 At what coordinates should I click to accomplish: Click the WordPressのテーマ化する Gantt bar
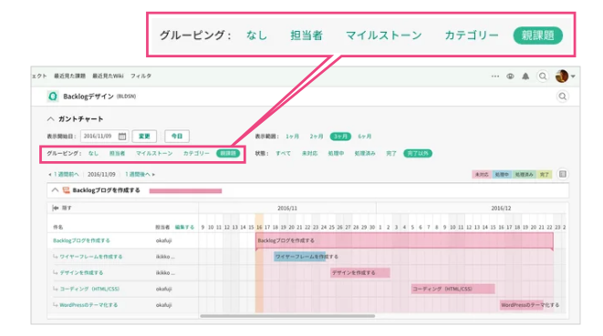coord(522,305)
